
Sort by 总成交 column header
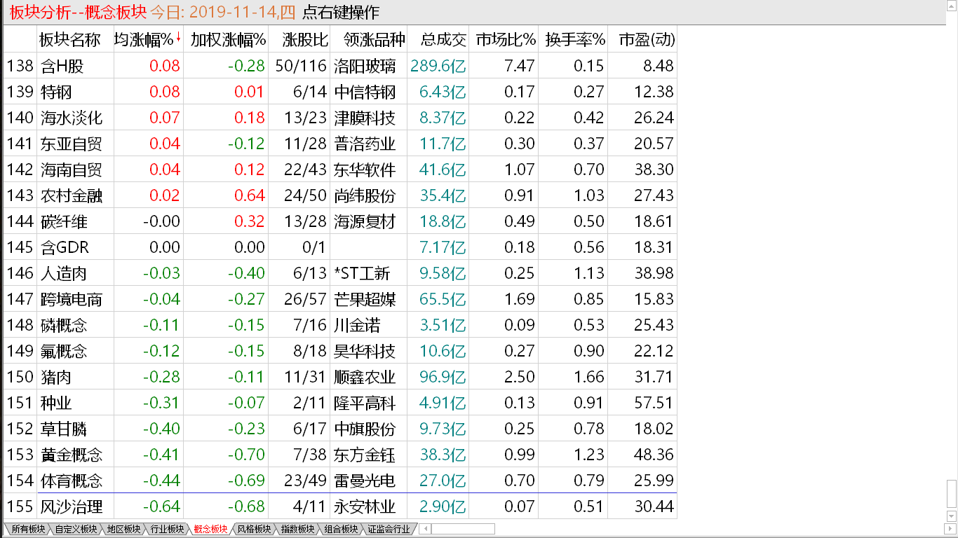click(x=443, y=40)
